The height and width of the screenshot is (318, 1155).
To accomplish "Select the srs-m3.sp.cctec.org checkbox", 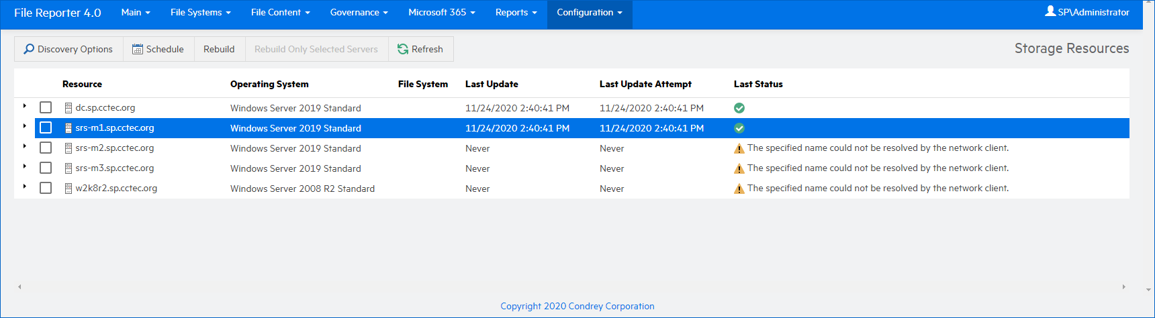I will (x=46, y=168).
